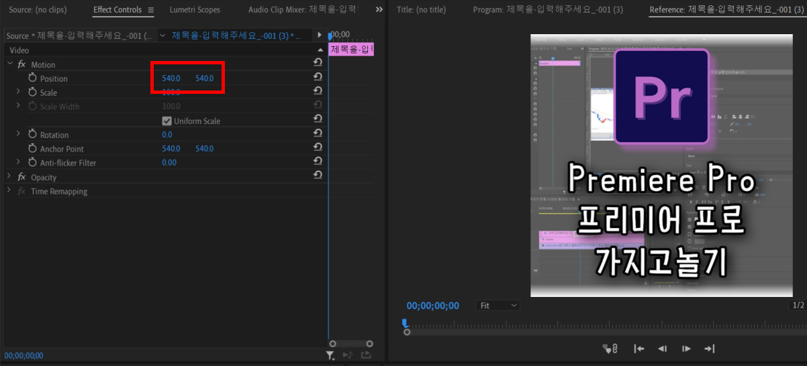Click the Premiere Pro preview image
The height and width of the screenshot is (366, 807).
tap(661, 166)
